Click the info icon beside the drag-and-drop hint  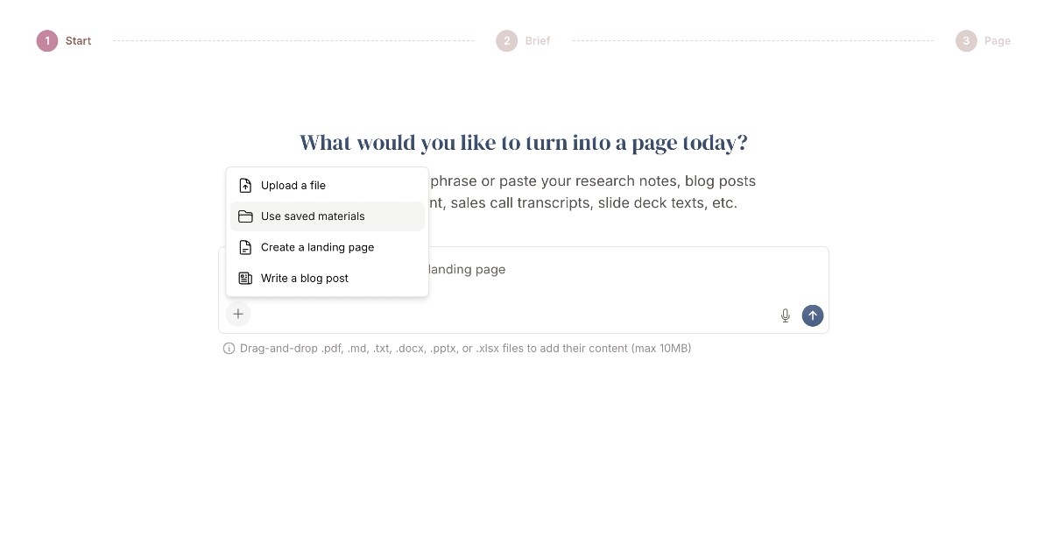point(229,349)
